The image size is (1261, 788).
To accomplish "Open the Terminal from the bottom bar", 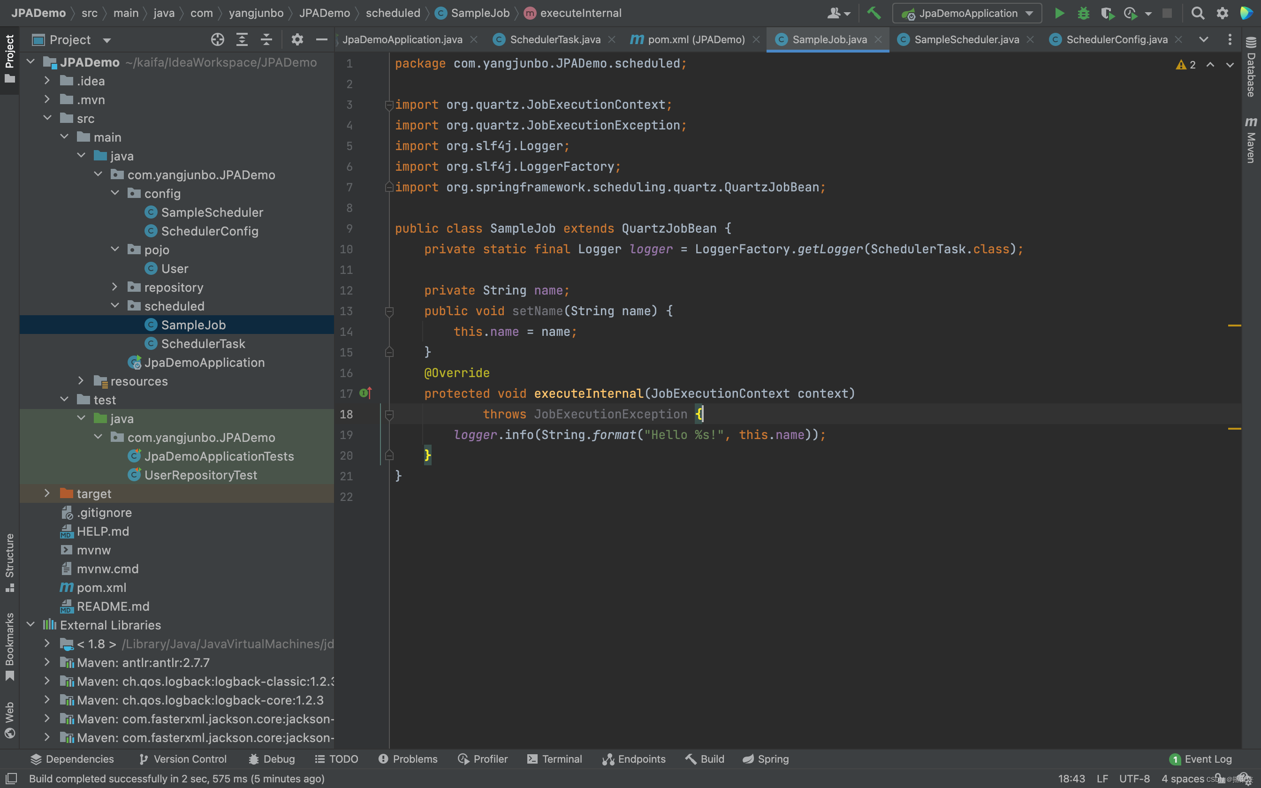I will click(x=555, y=759).
